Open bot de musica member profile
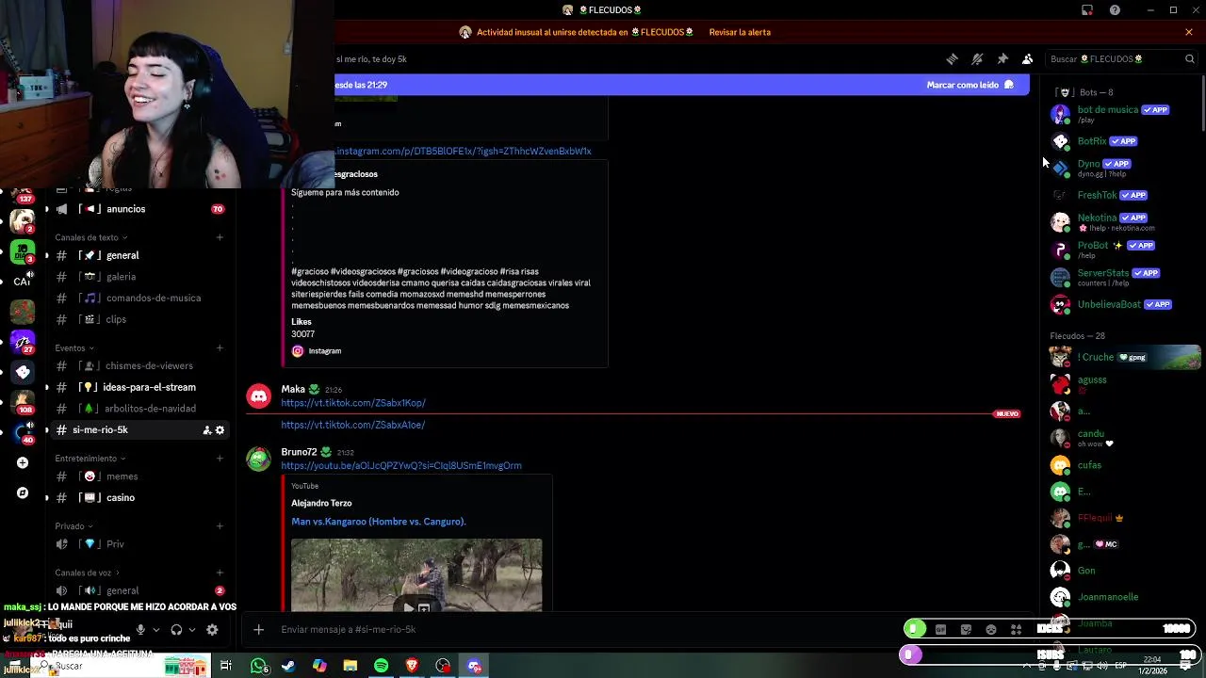 click(x=1123, y=114)
